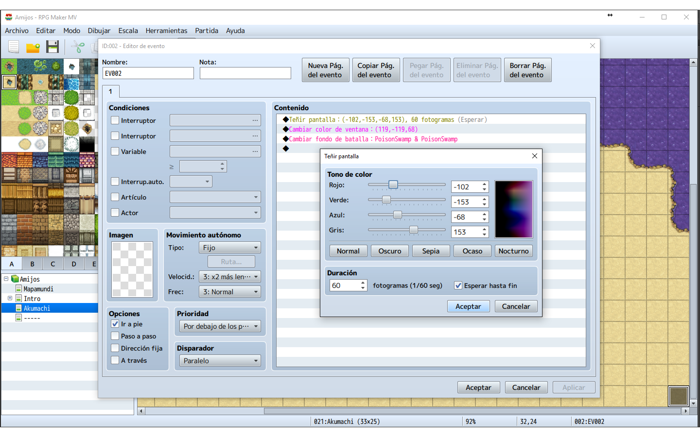The width and height of the screenshot is (700, 437).
Task: Click the New Project toolbar icon
Action: [x=14, y=47]
